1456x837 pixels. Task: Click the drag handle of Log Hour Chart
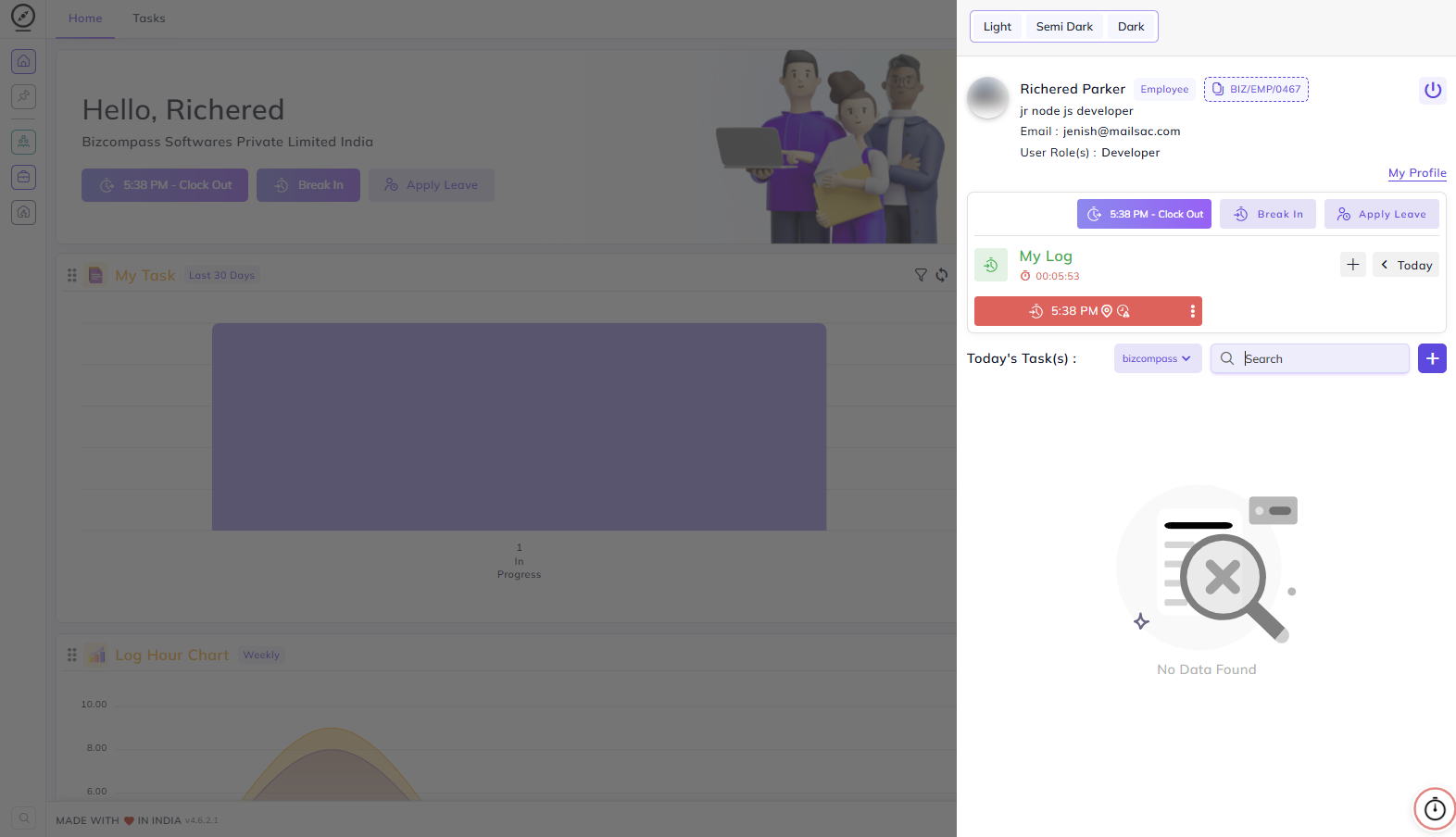72,655
